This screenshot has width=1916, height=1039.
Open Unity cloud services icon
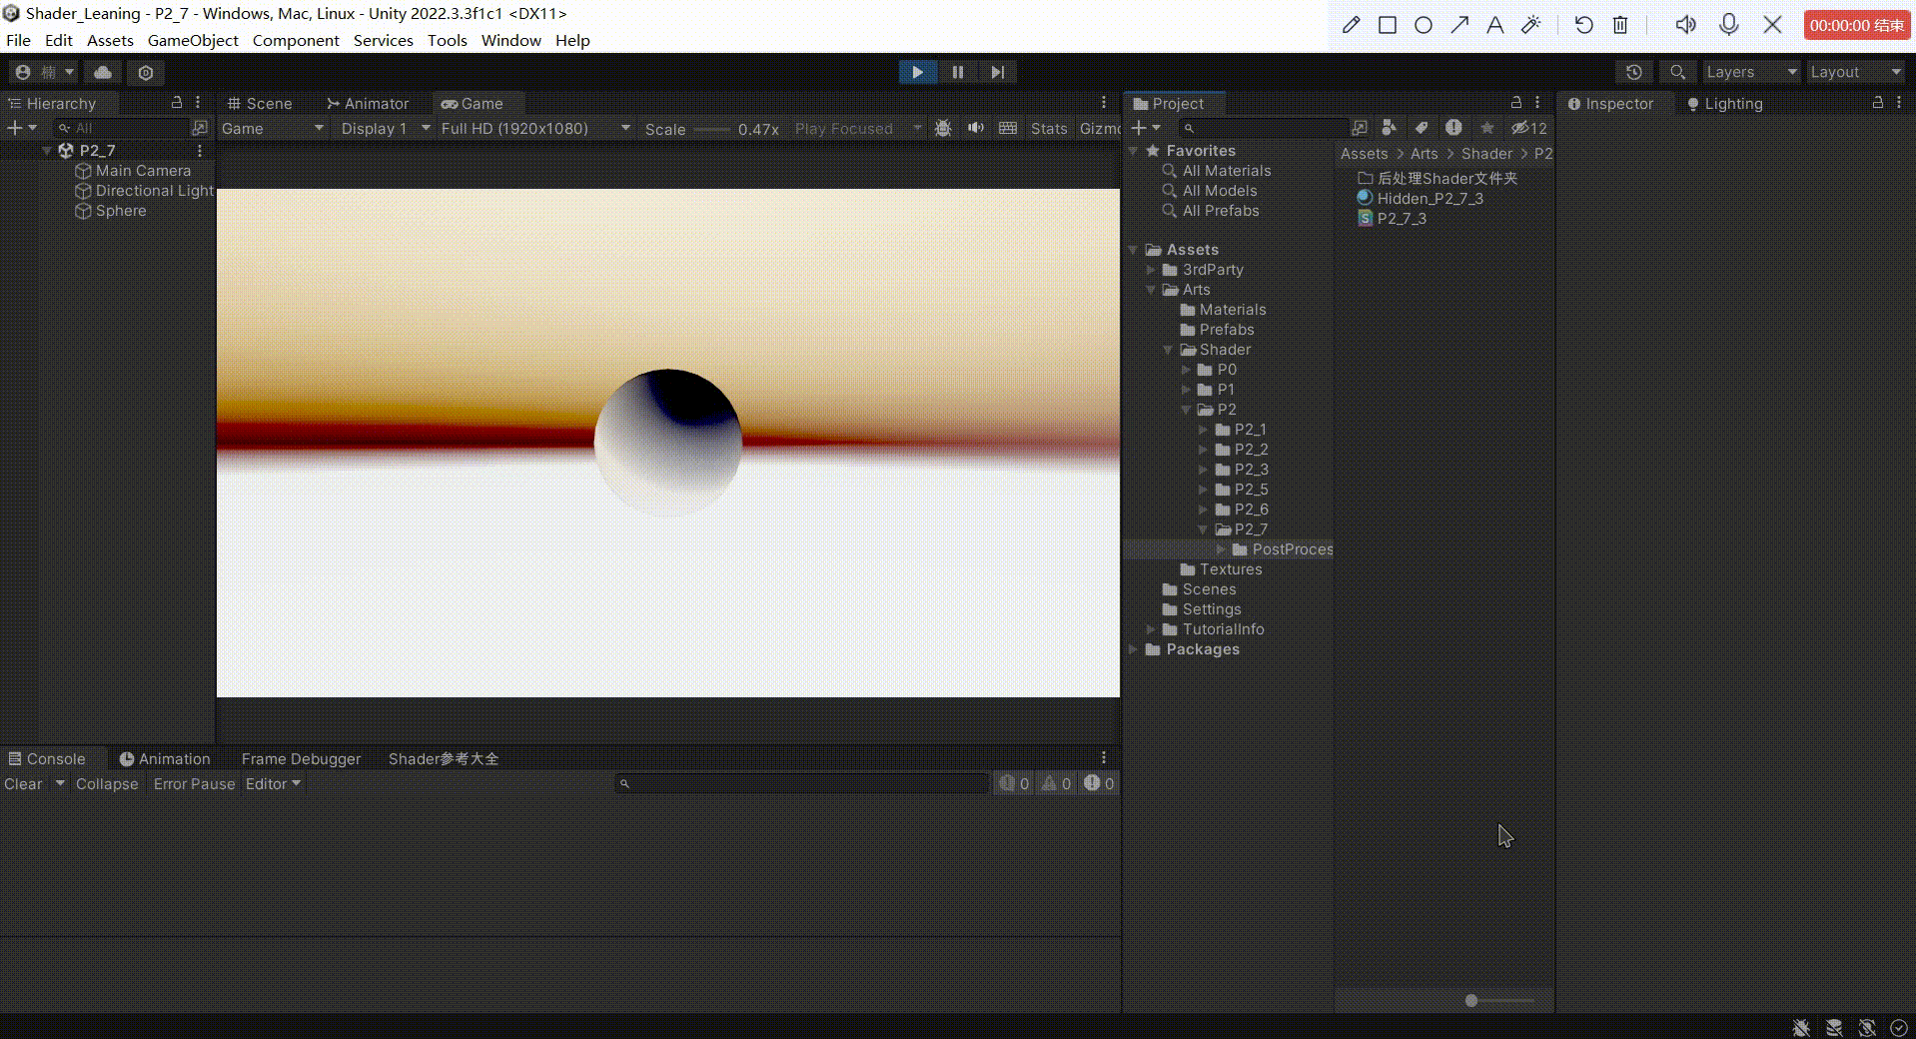[103, 72]
